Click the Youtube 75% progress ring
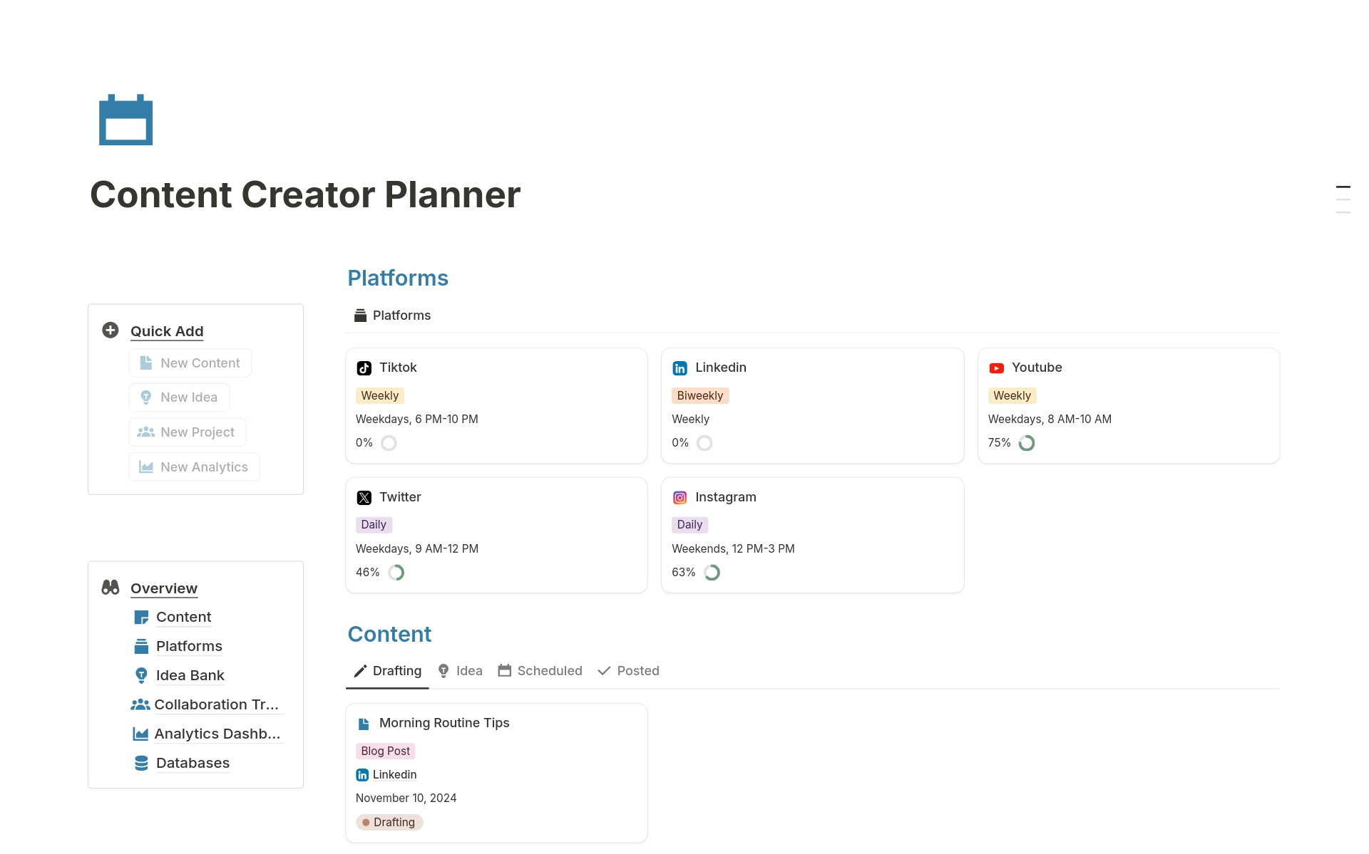 1027,443
